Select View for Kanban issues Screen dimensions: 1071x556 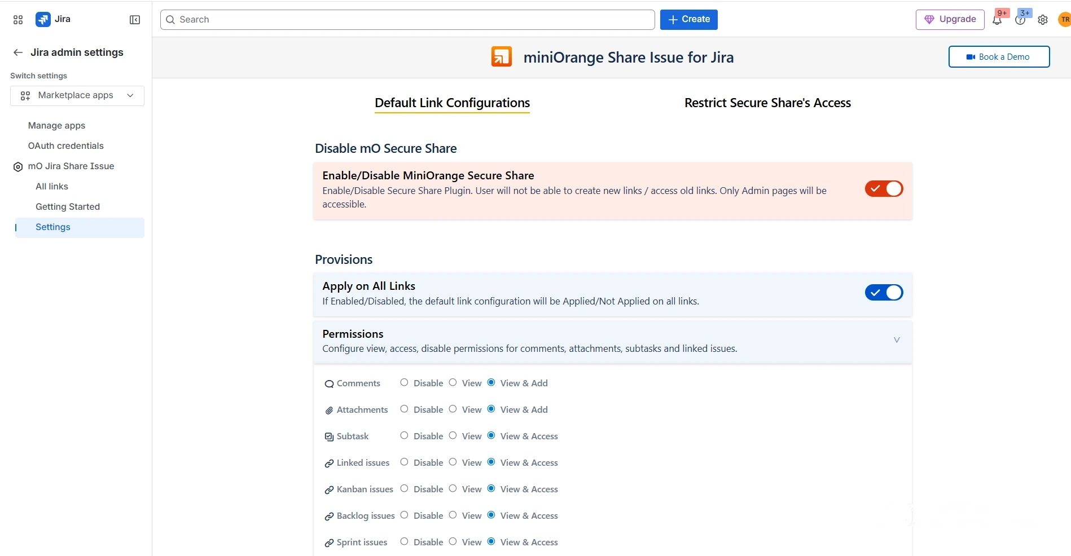[453, 488]
